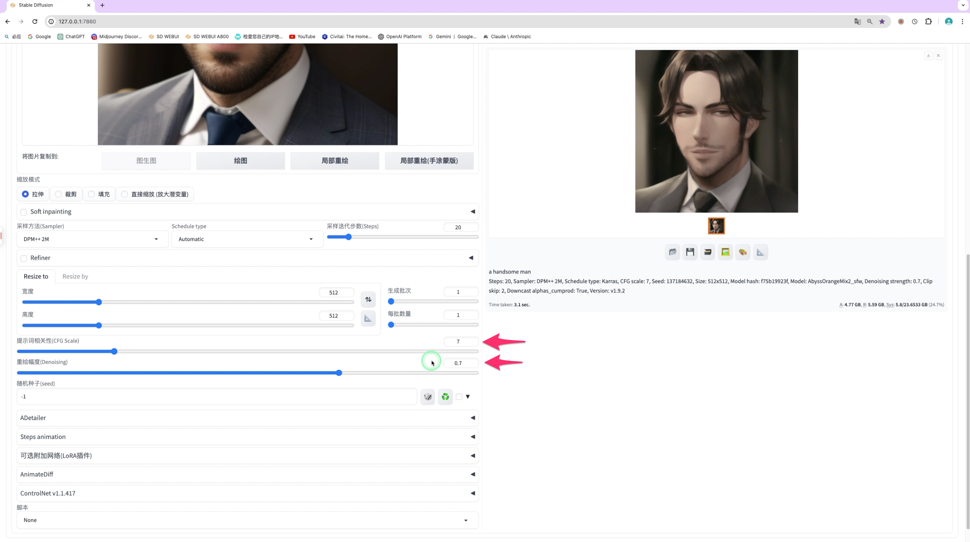Viewport: 970px width, 542px height.
Task: Switch to the Resize by tab
Action: click(x=75, y=276)
